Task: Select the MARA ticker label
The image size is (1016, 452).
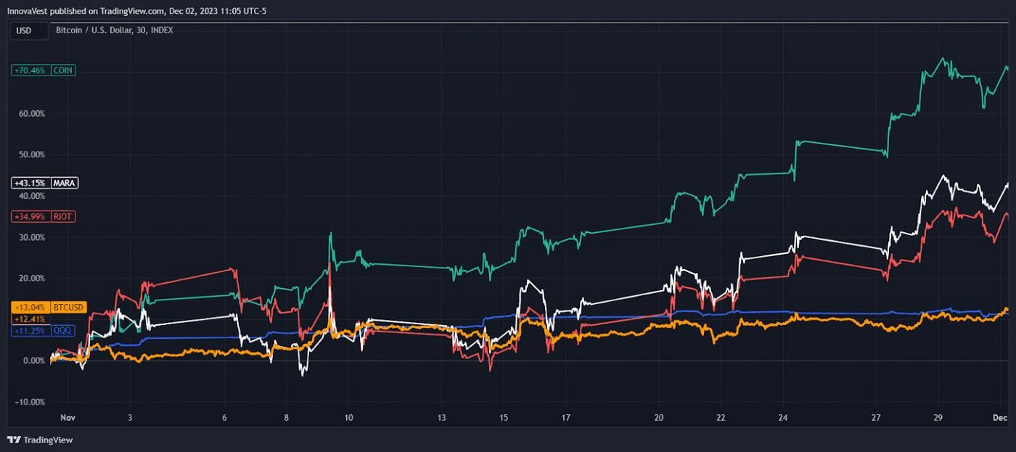Action: point(64,183)
